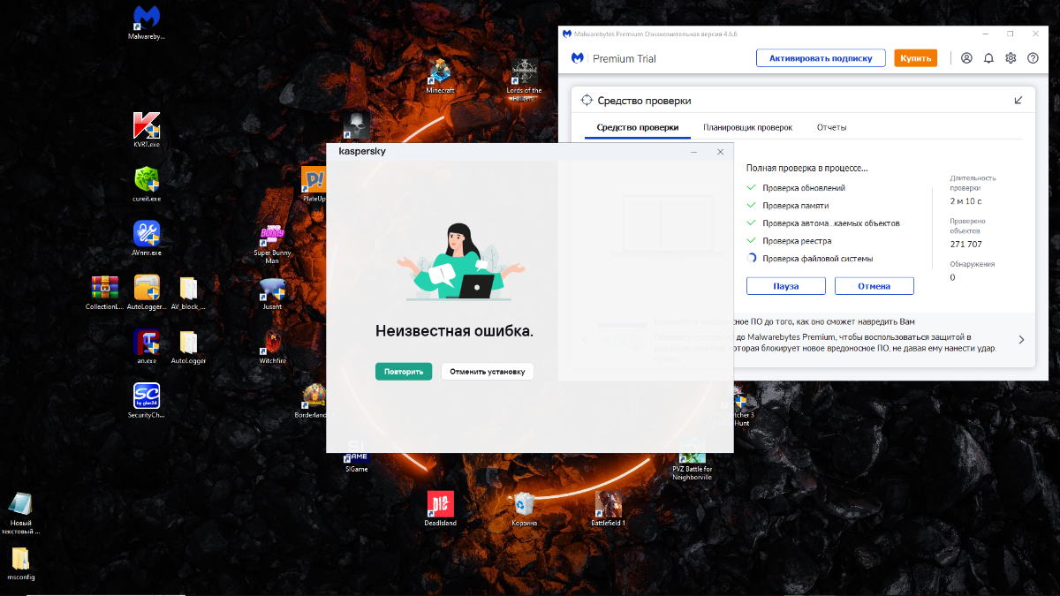
Task: Switch to the Средство проверки tab
Action: click(638, 127)
